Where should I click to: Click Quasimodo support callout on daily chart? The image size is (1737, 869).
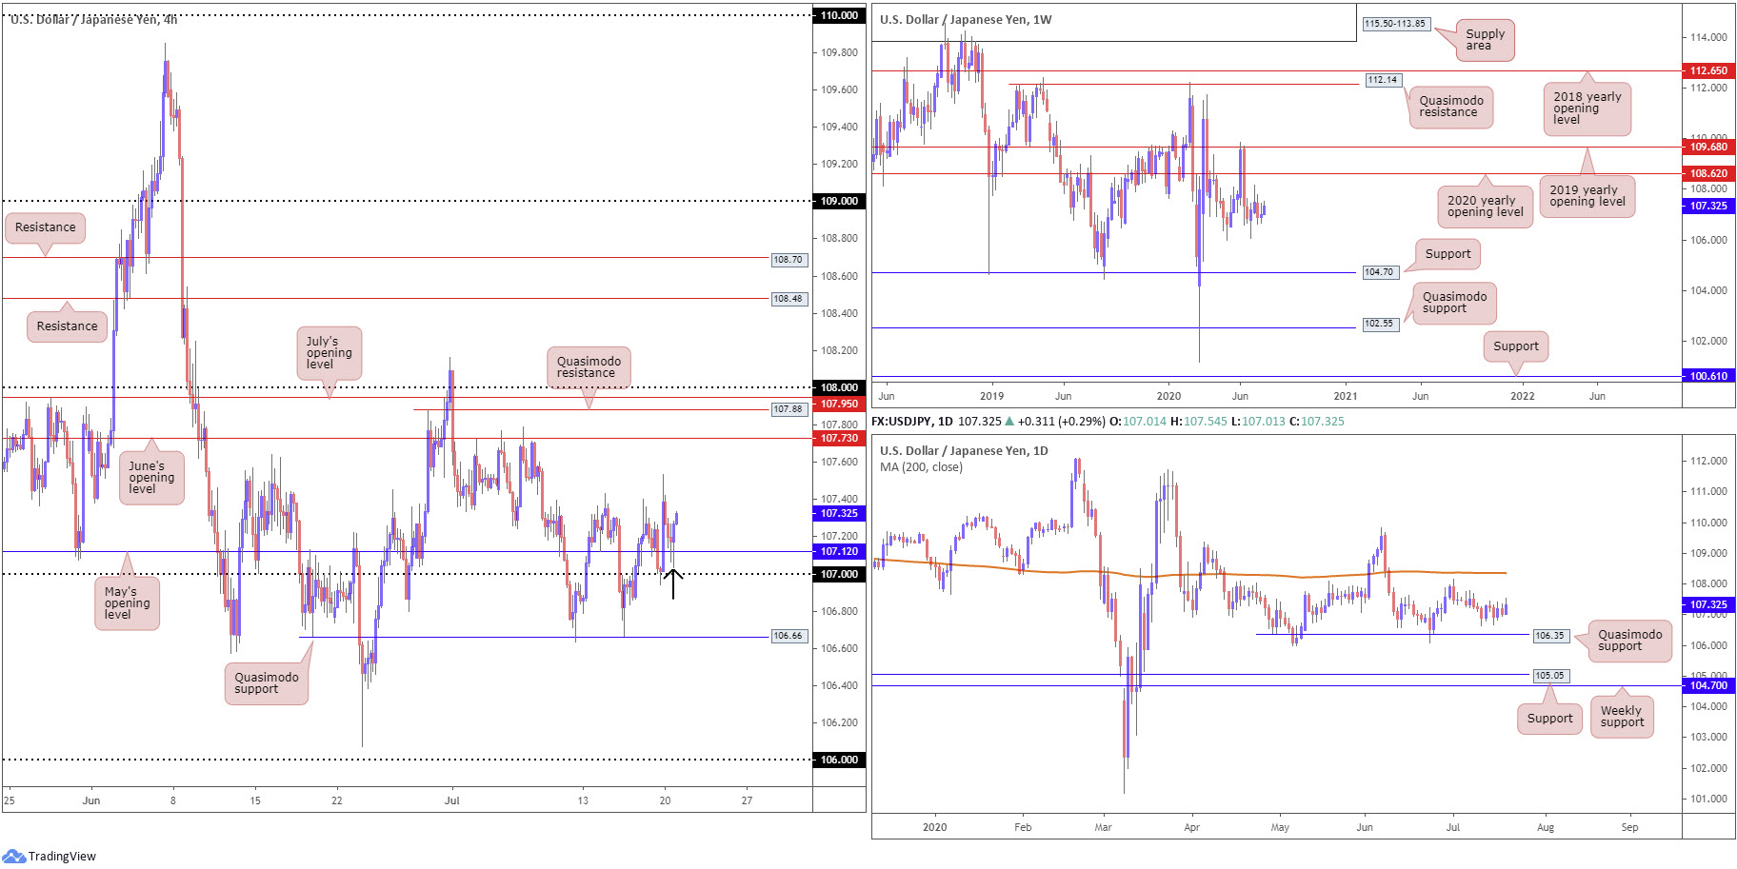1629,641
